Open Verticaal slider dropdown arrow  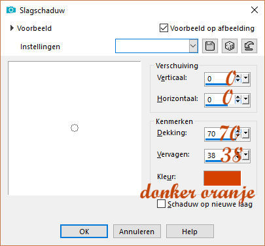coord(245,78)
